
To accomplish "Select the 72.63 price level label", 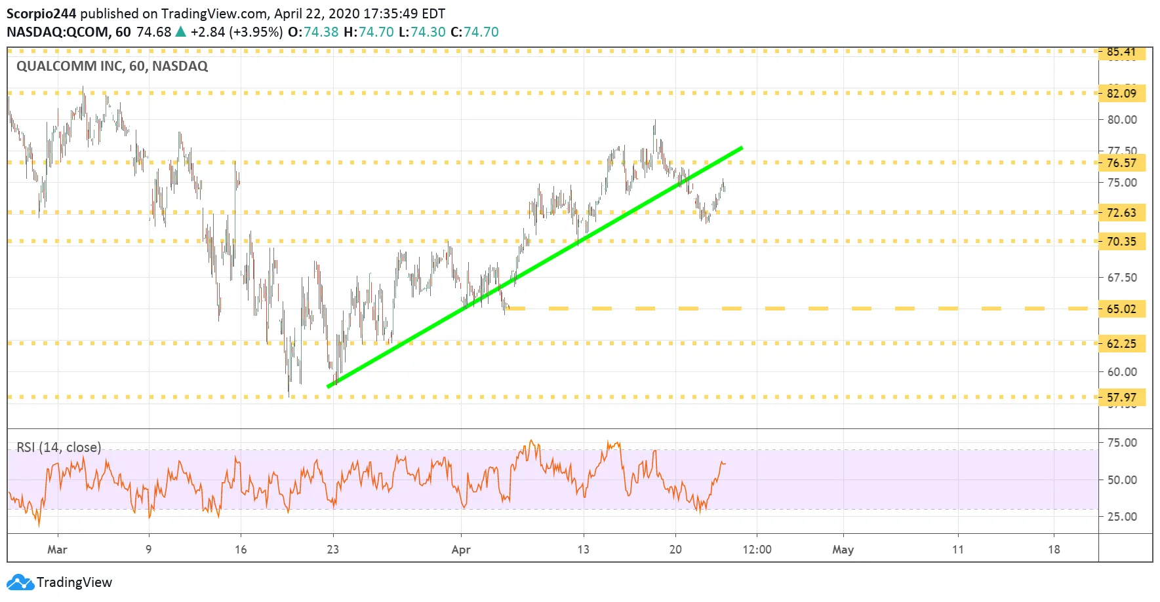I will point(1123,212).
